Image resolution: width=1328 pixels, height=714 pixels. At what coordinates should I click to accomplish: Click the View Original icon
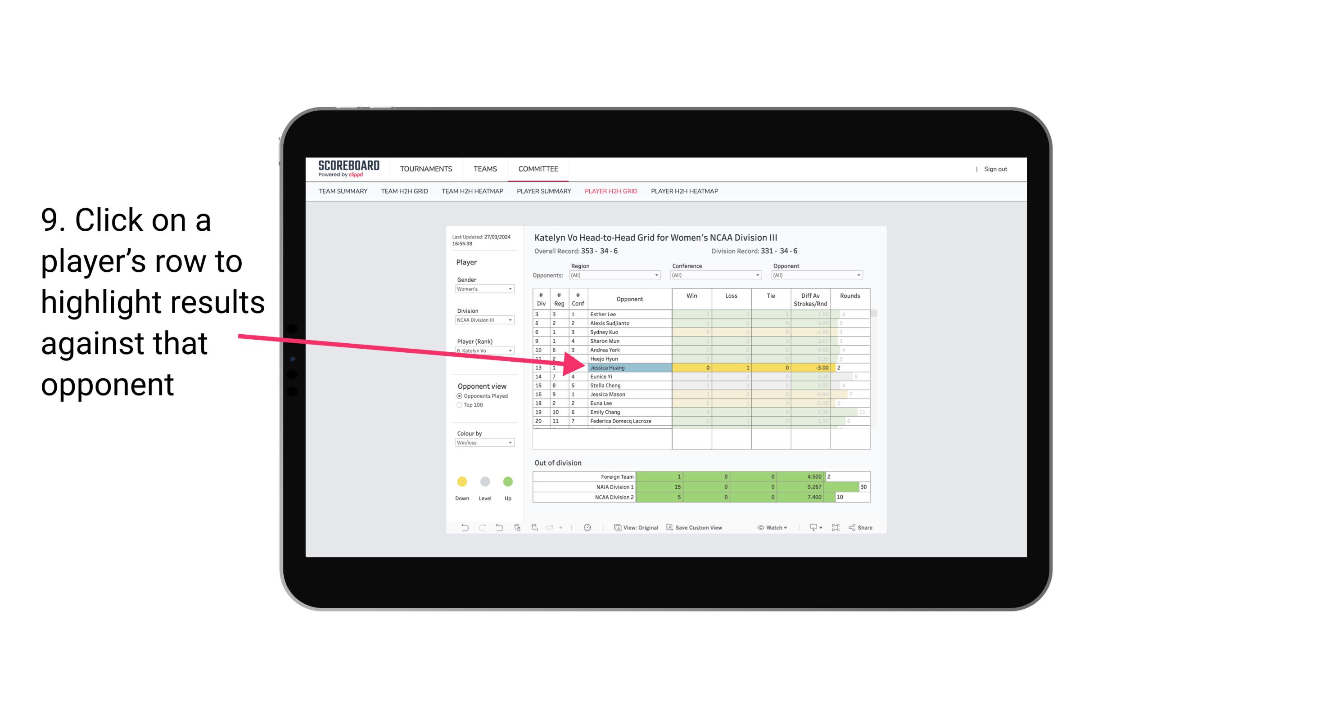(x=617, y=528)
